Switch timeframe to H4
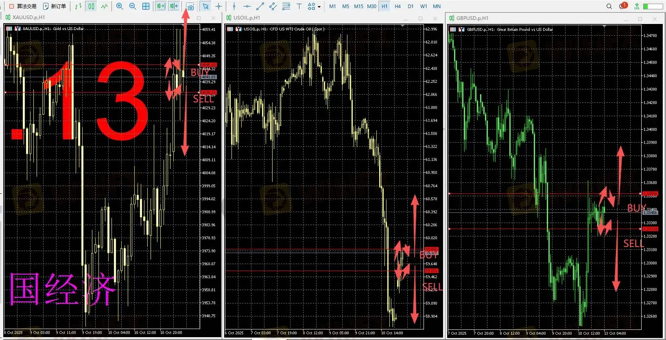This screenshot has width=666, height=340. (397, 6)
